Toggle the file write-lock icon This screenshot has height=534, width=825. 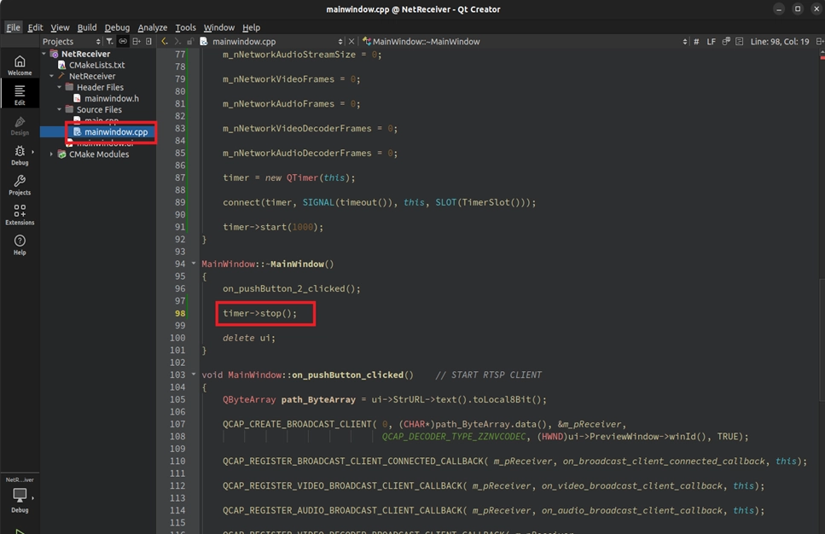coord(190,41)
